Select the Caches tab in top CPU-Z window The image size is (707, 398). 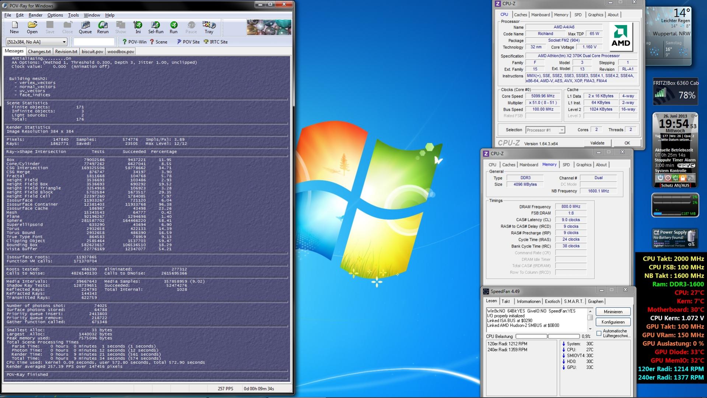tap(520, 15)
